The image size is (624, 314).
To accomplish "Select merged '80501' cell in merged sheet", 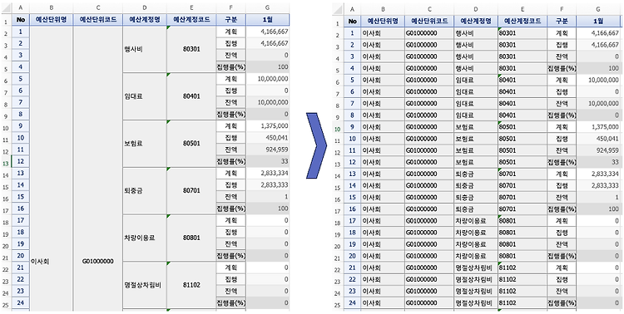I will 191,144.
